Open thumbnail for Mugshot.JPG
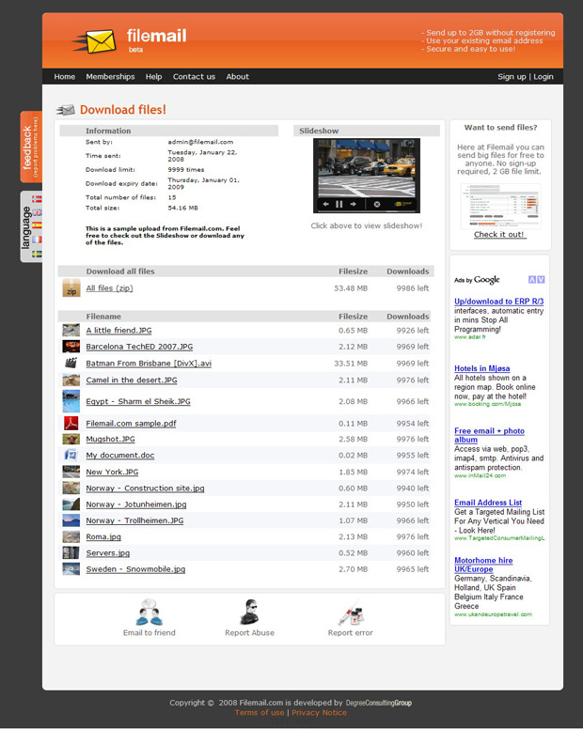The width and height of the screenshot is (583, 729). [x=71, y=439]
